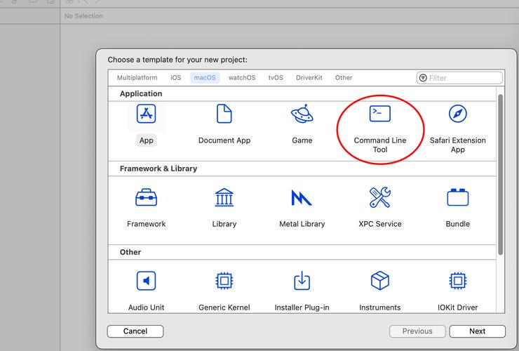Click the template list vertical scrollbar

(500, 175)
